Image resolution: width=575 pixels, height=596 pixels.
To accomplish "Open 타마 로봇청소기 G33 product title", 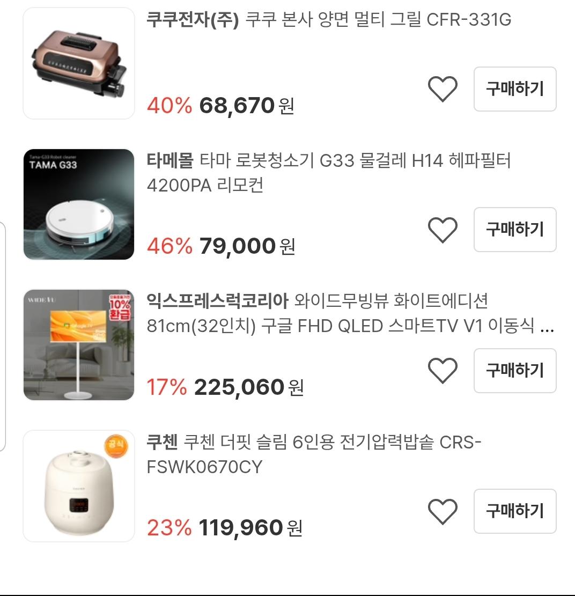I will (328, 173).
